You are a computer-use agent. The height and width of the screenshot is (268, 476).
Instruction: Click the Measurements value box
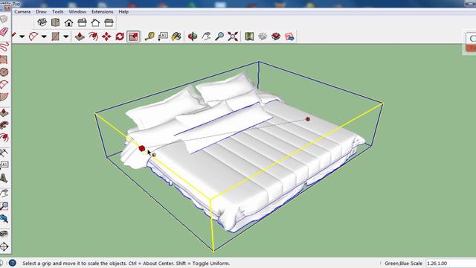(450, 263)
